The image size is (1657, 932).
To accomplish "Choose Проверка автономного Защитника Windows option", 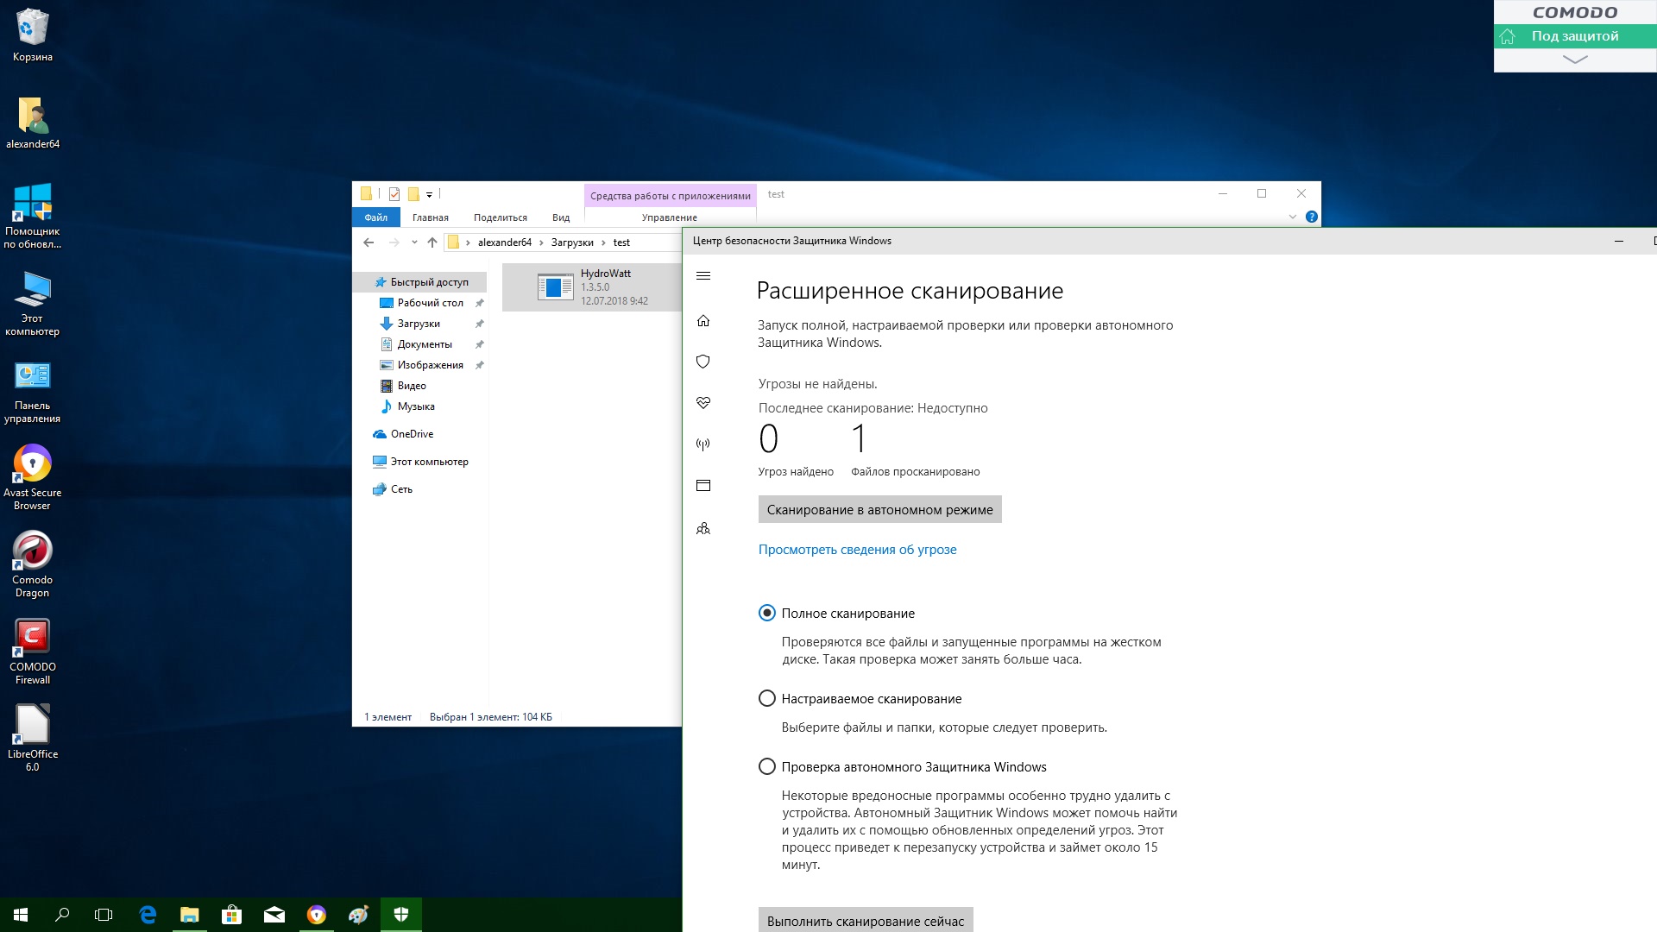I will point(766,766).
